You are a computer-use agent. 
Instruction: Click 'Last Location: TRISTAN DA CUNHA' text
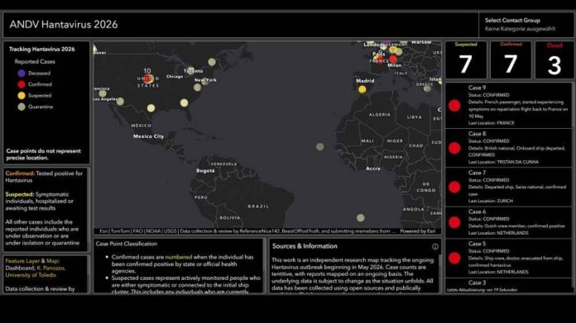[x=503, y=162]
